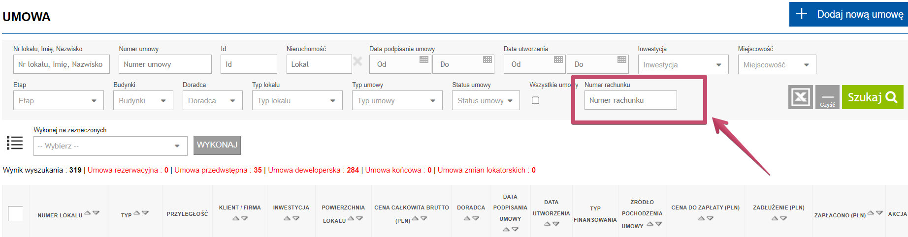Click the Przyległość column header
Image resolution: width=908 pixels, height=237 pixels.
188,214
